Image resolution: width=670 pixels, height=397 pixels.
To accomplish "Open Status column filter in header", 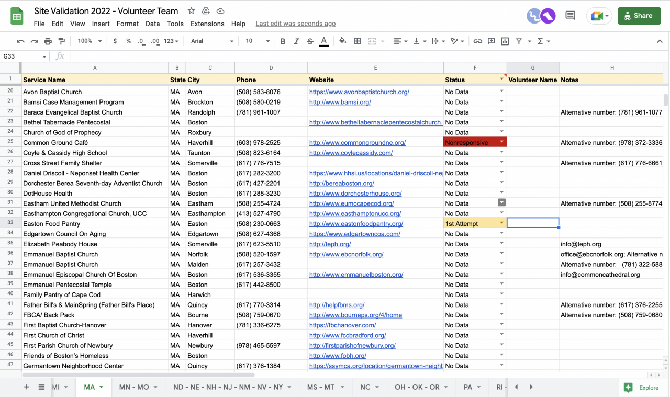I will (x=501, y=80).
